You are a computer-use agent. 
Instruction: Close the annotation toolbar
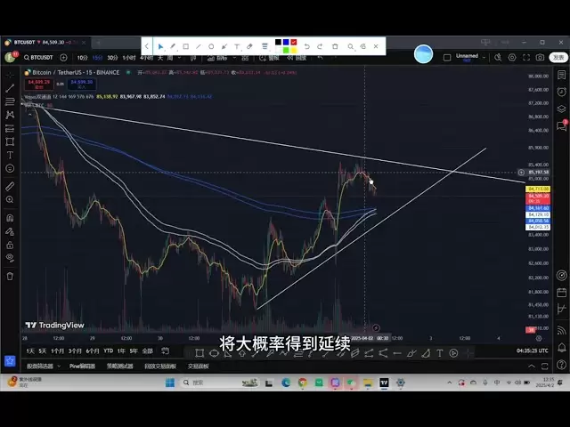(x=376, y=46)
